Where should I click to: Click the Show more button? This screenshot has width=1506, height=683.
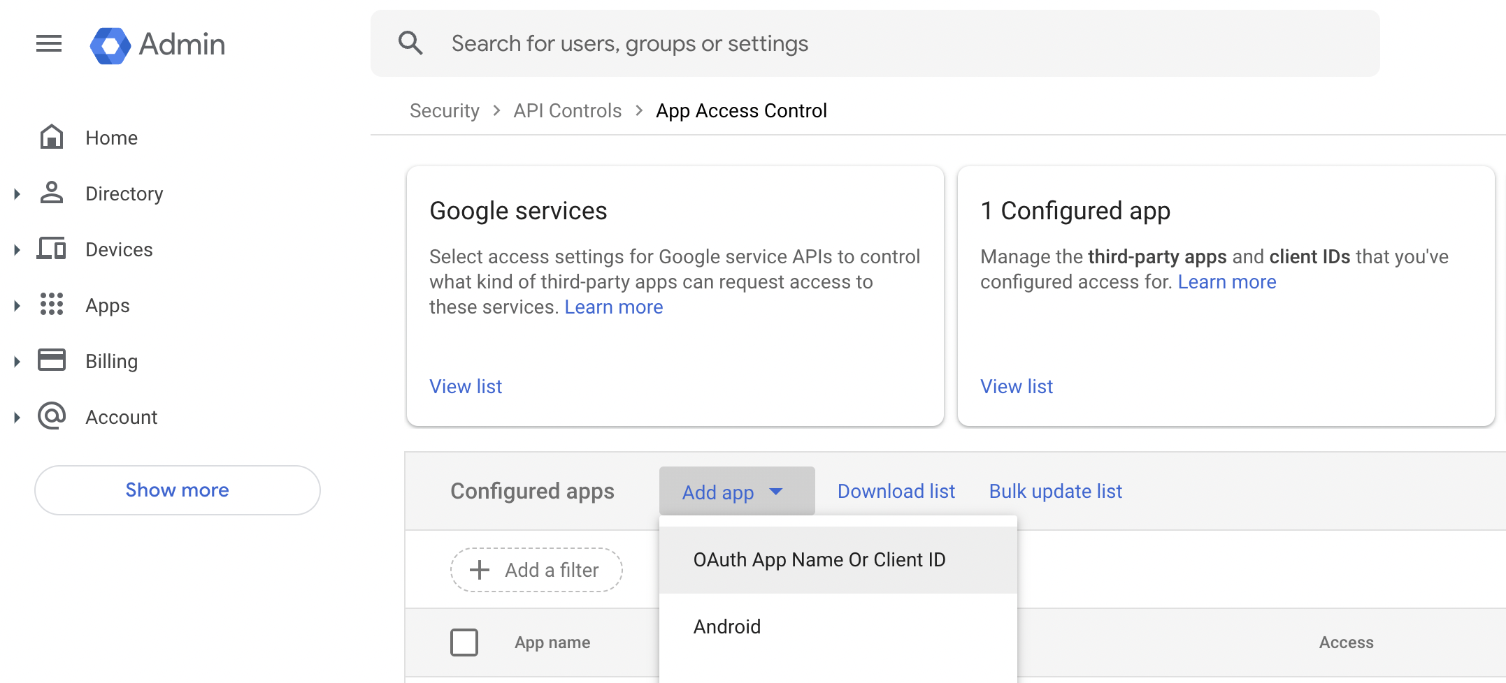pyautogui.click(x=177, y=490)
